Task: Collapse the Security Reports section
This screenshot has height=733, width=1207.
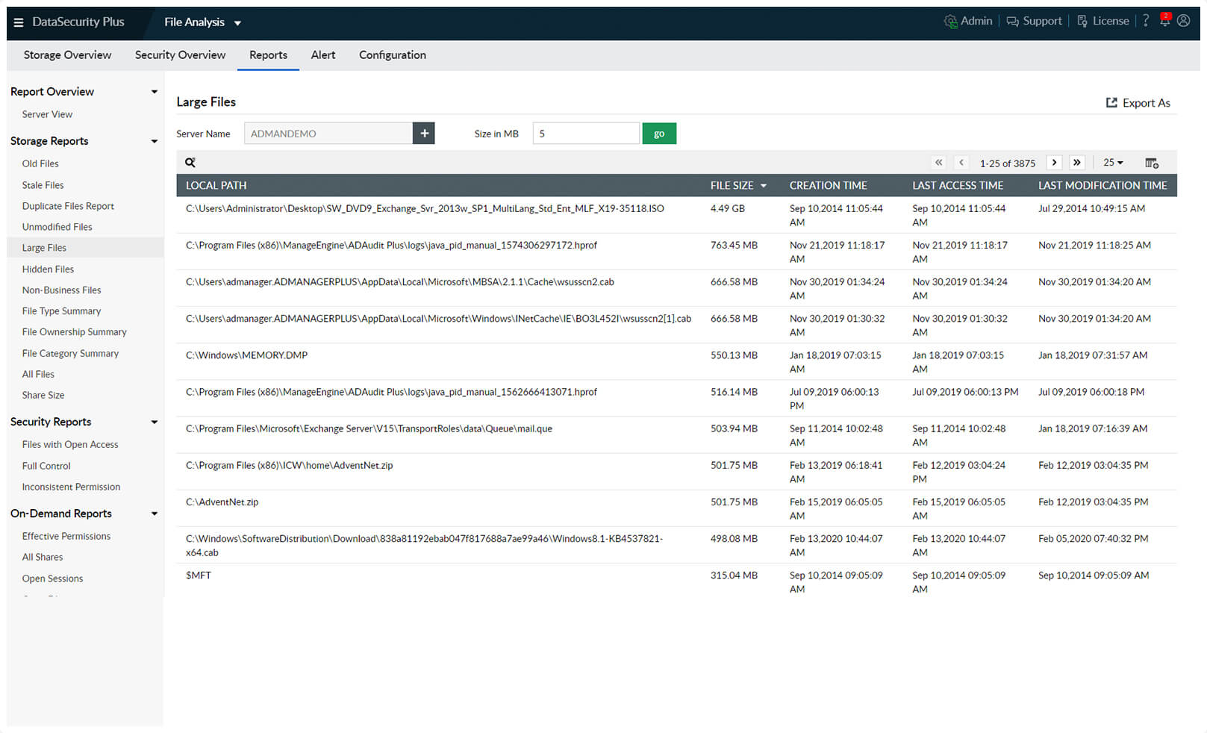Action: click(155, 422)
